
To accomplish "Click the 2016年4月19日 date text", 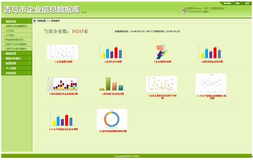I will pyautogui.click(x=198, y=11).
